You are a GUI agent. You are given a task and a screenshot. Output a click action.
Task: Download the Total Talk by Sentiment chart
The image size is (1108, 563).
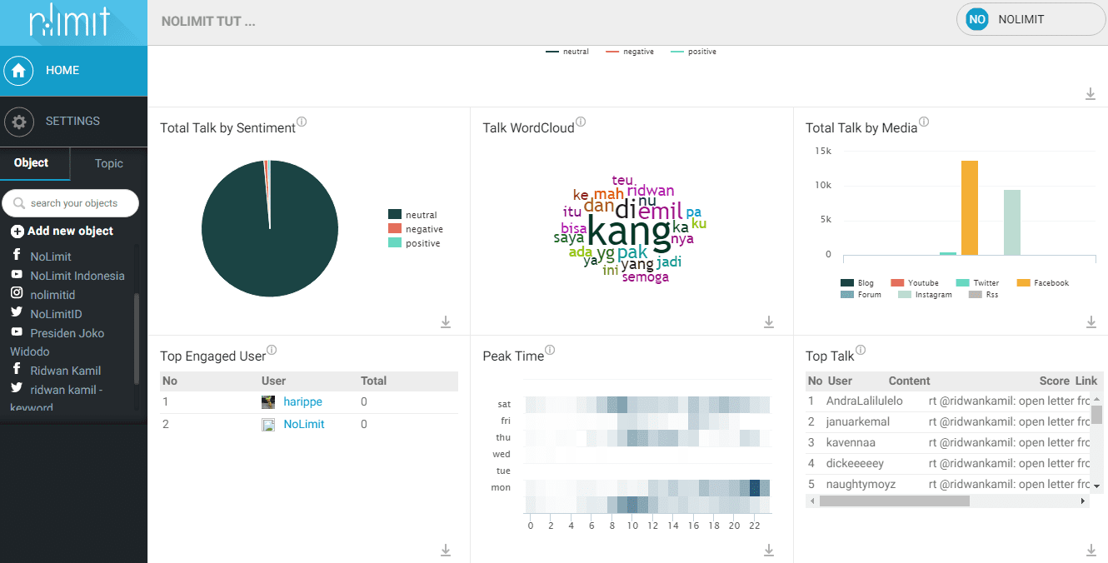(446, 321)
